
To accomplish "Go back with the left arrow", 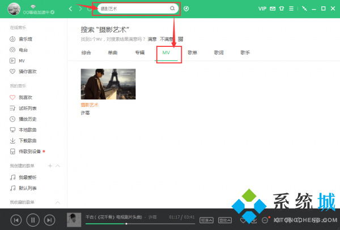I will 70,8.
